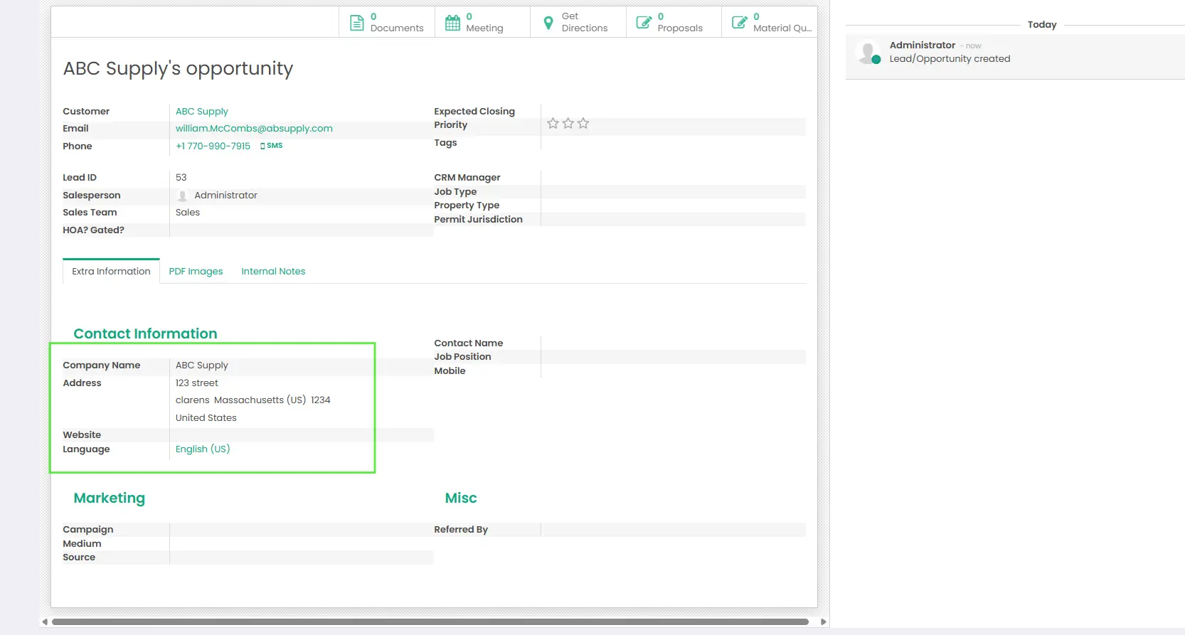Click the Administrator avatar in chatter
Image resolution: width=1185 pixels, height=635 pixels.
pos(868,53)
